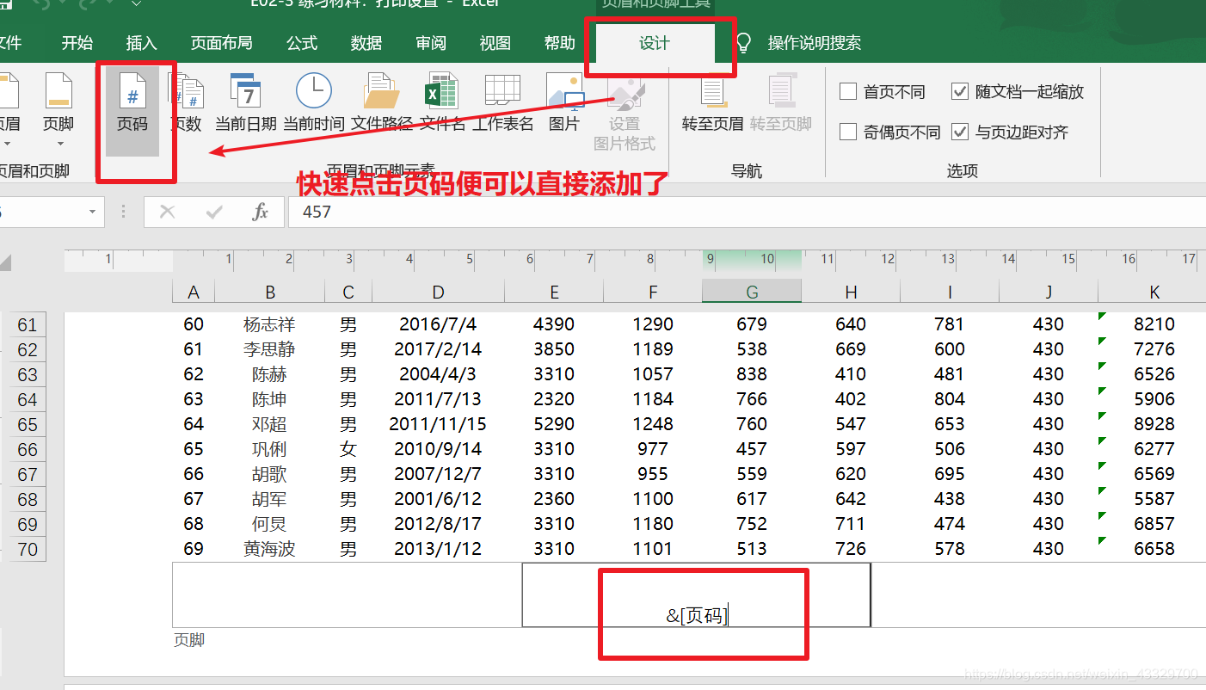1206x690 pixels.
Task: Select column A header
Action: coord(194,293)
